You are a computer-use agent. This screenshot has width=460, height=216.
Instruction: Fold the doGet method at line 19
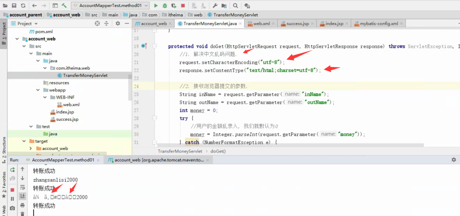point(154,46)
